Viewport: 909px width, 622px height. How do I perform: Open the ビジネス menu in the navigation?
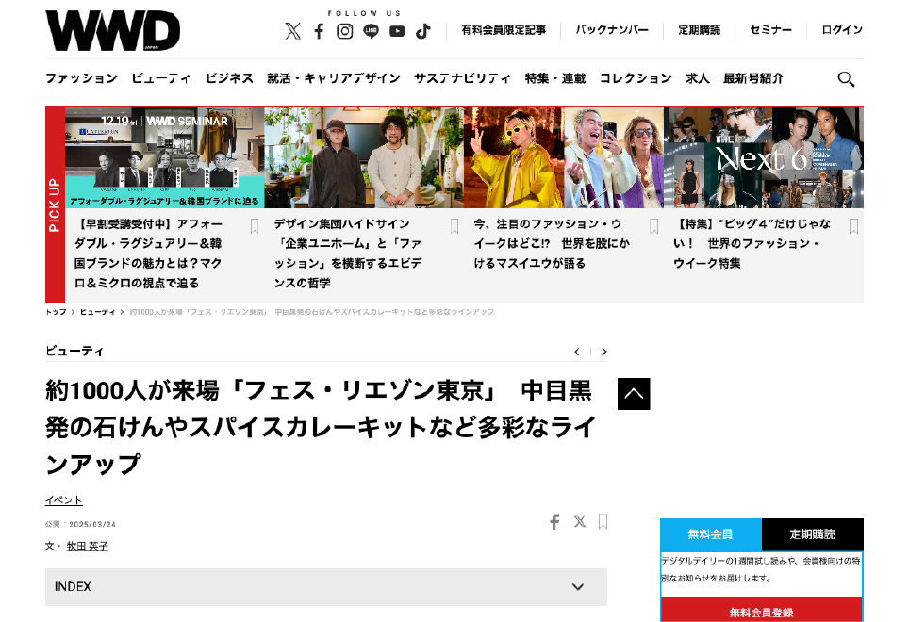229,79
